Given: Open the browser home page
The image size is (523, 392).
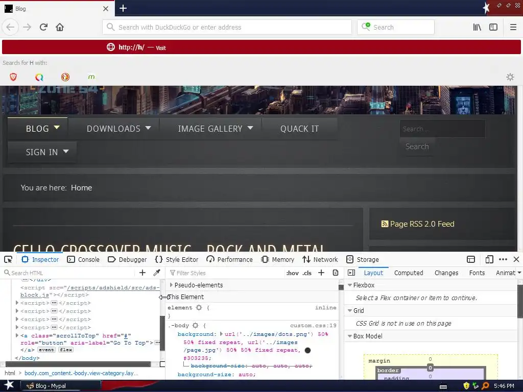Looking at the screenshot, I should point(60,27).
